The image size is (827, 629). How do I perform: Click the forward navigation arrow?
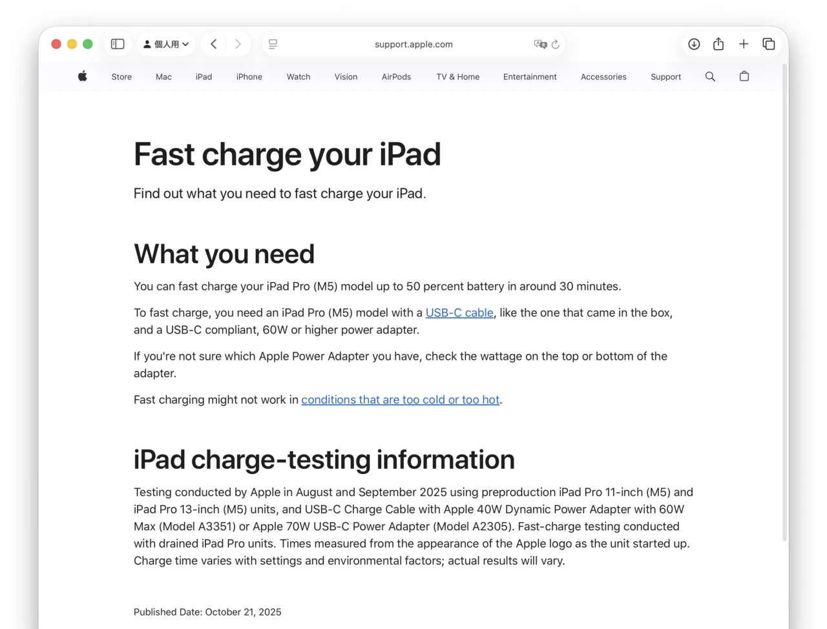tap(238, 44)
